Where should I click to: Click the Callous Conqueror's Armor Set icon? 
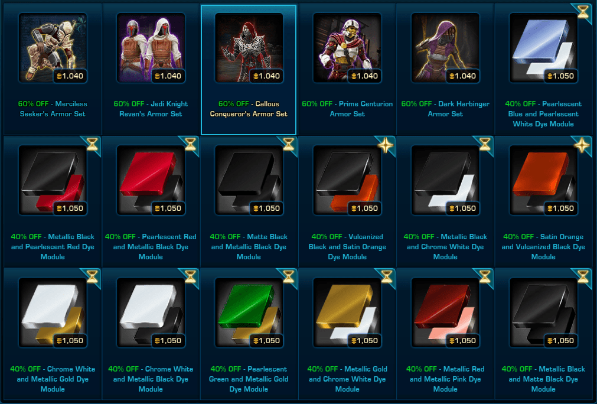coord(249,48)
